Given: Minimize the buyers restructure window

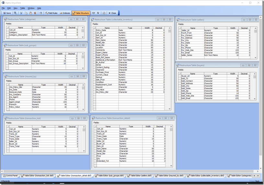Looking at the screenshot, I should pos(243,65).
